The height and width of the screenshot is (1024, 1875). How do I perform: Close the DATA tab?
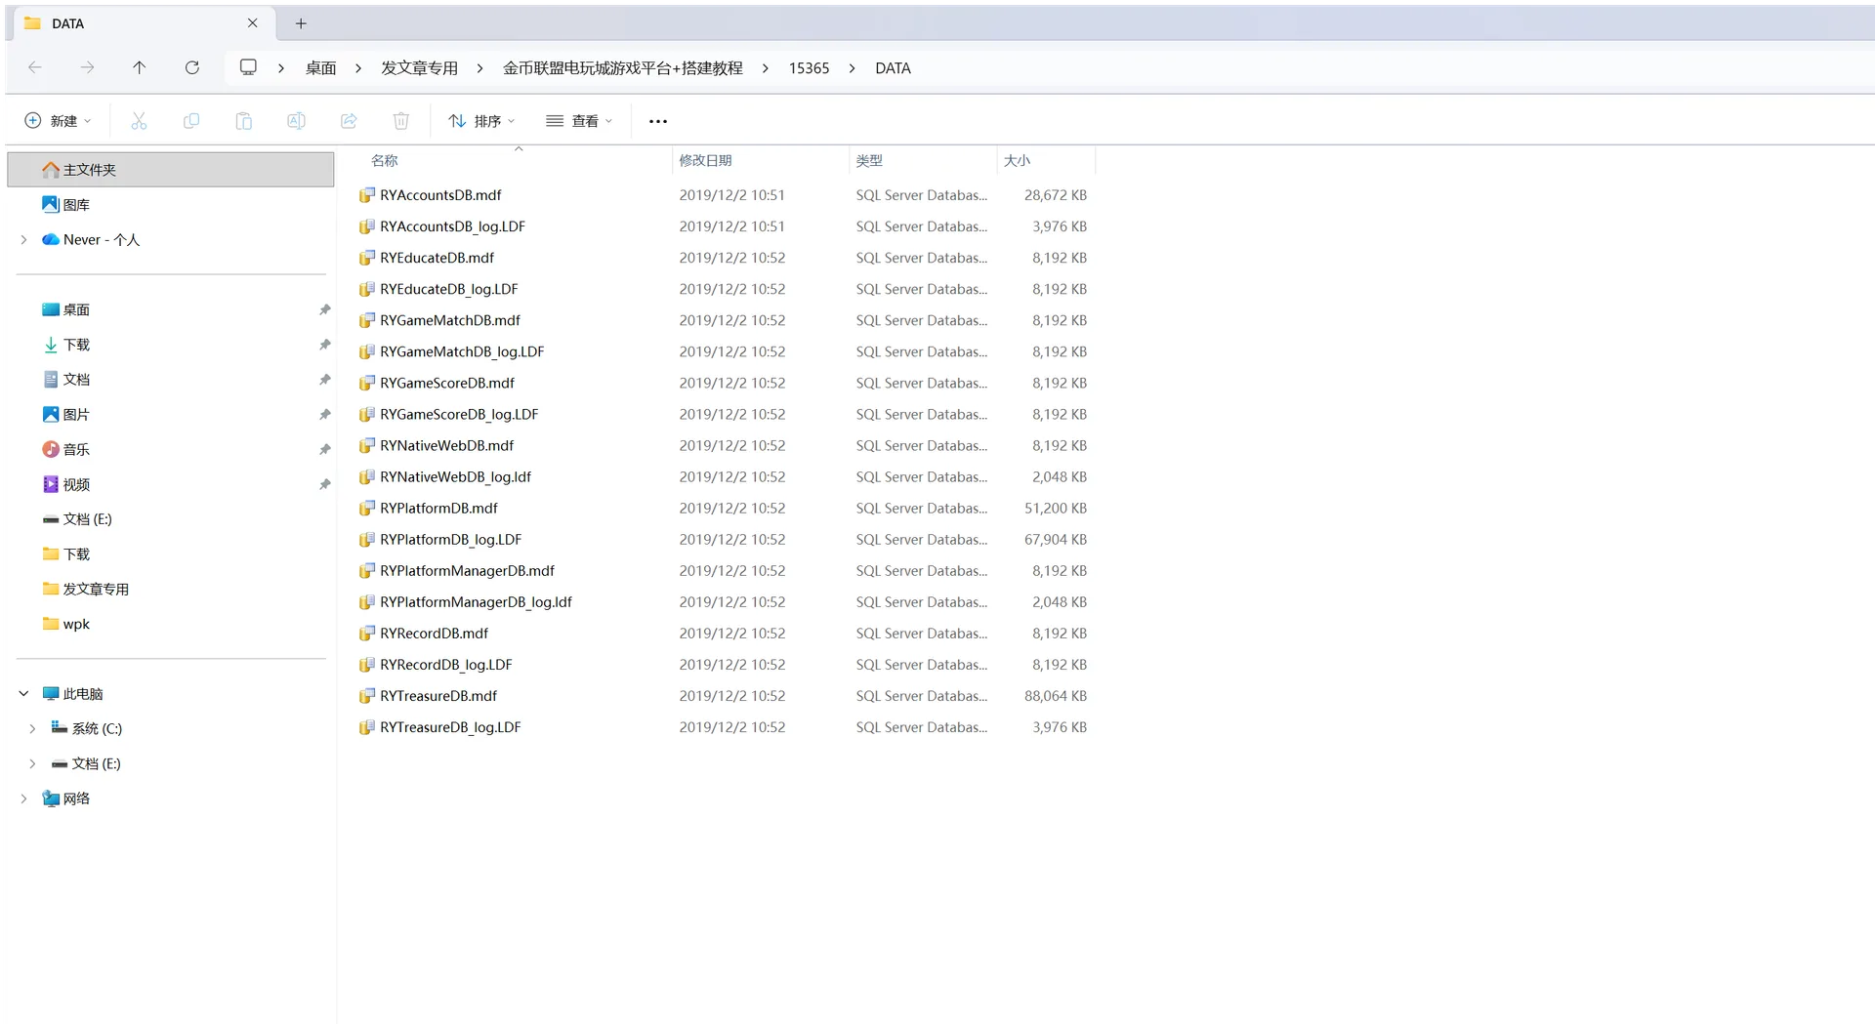click(x=253, y=22)
